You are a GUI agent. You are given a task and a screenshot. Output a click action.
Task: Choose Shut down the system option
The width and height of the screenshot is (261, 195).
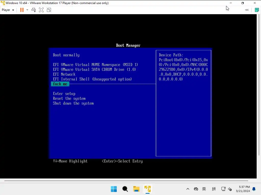tap(73, 103)
